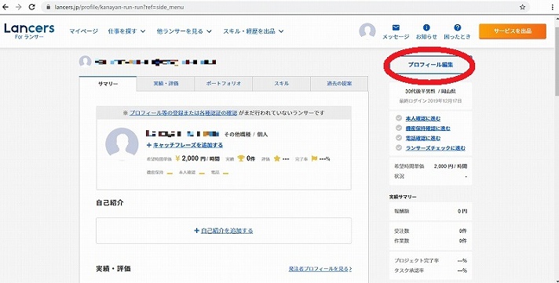Expand the 仕事を探す dropdown menu
Image resolution: width=559 pixels, height=283 pixels.
coord(126,31)
